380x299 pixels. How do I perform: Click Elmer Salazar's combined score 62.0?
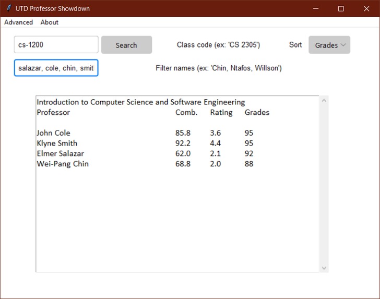coord(183,153)
